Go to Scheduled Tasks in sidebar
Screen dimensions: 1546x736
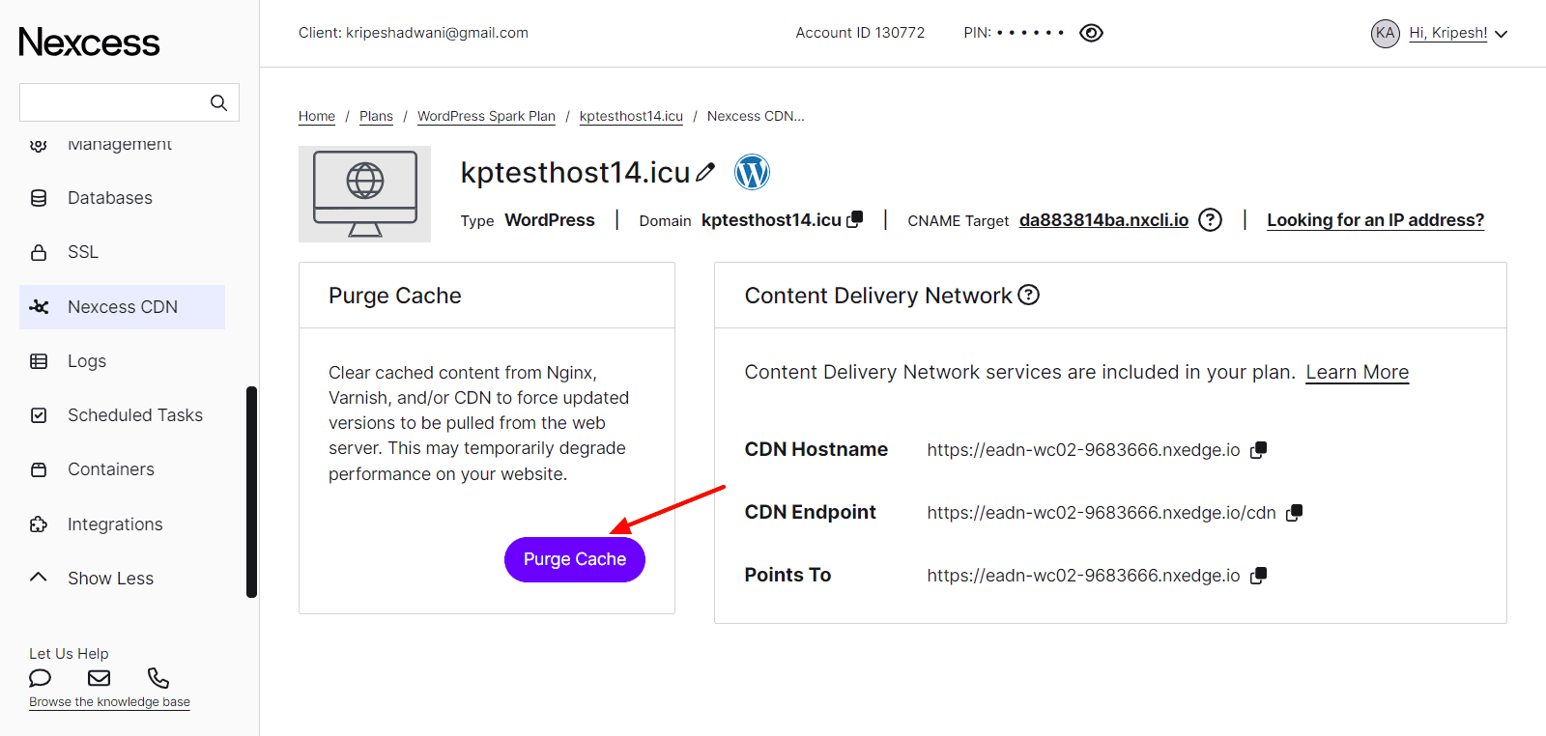[x=135, y=415]
